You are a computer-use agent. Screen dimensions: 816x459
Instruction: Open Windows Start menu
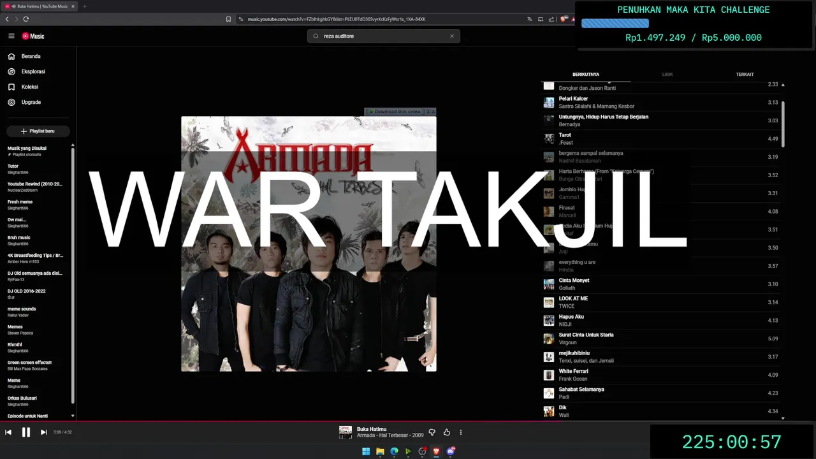366,451
